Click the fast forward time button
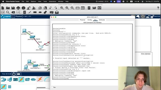The height and width of the screenshot is (90, 161). pos(19,74)
